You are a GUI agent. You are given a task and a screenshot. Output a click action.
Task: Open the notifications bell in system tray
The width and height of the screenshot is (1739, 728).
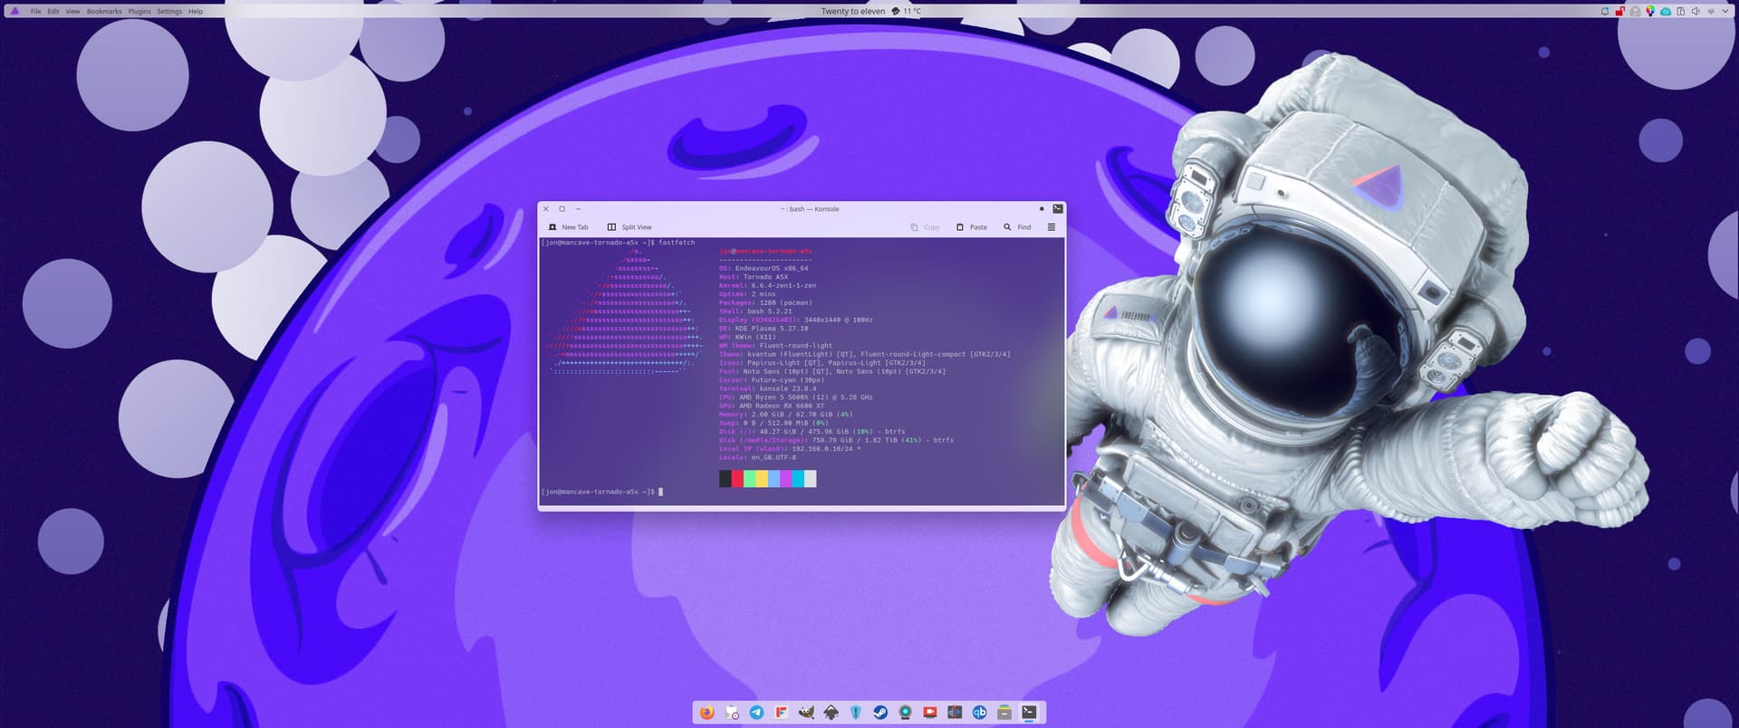pos(1605,12)
